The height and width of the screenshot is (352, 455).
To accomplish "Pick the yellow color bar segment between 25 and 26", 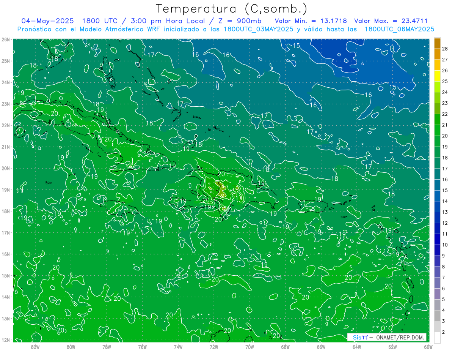I will [x=437, y=76].
